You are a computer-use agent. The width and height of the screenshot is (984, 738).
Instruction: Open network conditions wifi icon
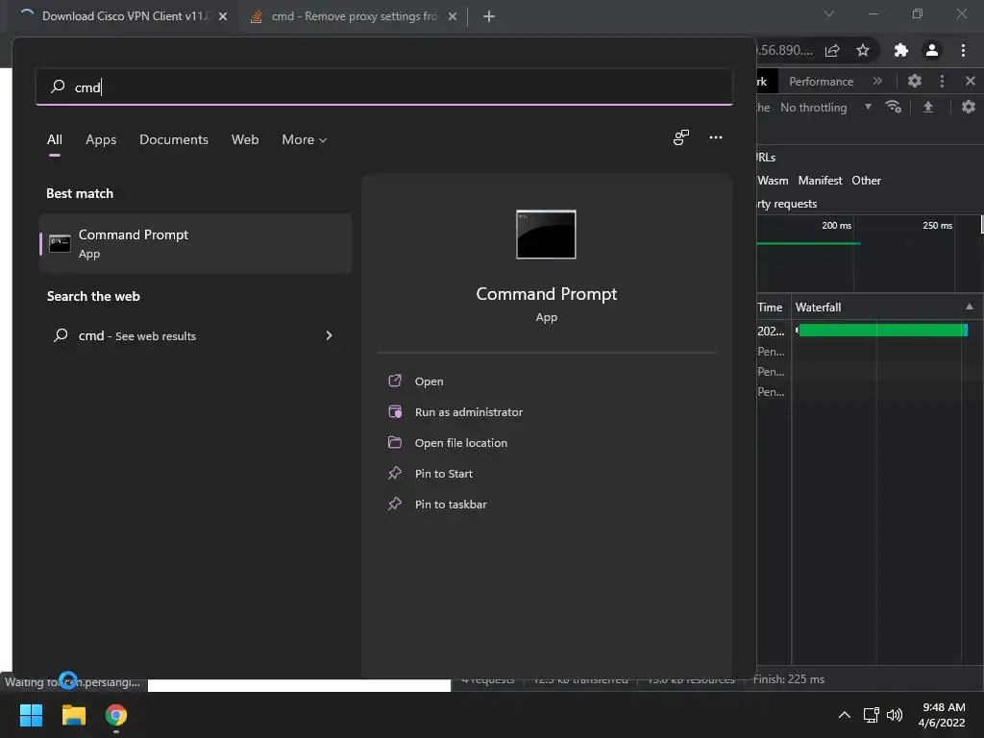894,107
